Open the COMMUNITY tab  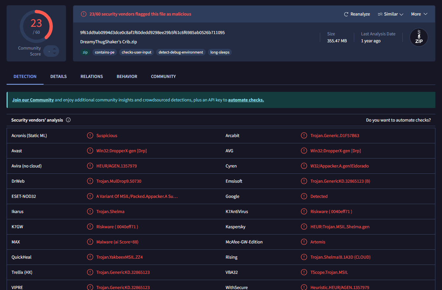(163, 76)
